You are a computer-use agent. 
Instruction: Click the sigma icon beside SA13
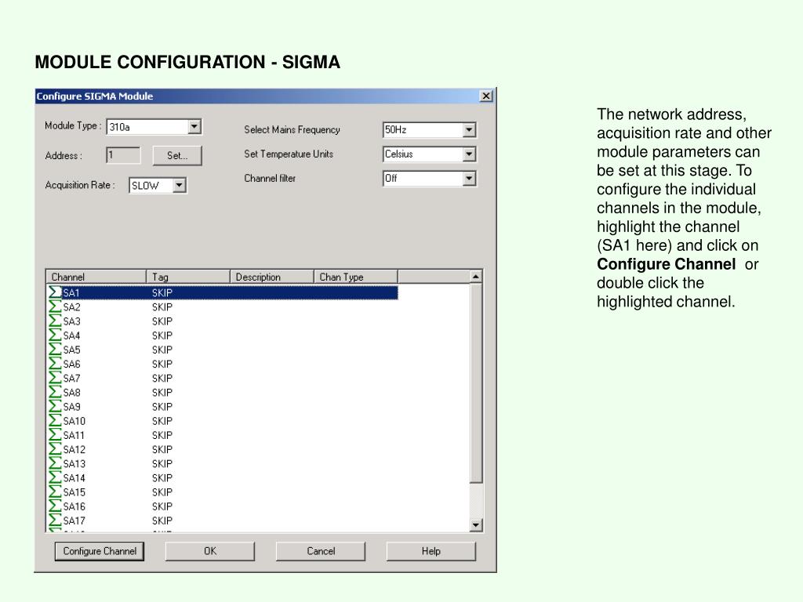55,463
